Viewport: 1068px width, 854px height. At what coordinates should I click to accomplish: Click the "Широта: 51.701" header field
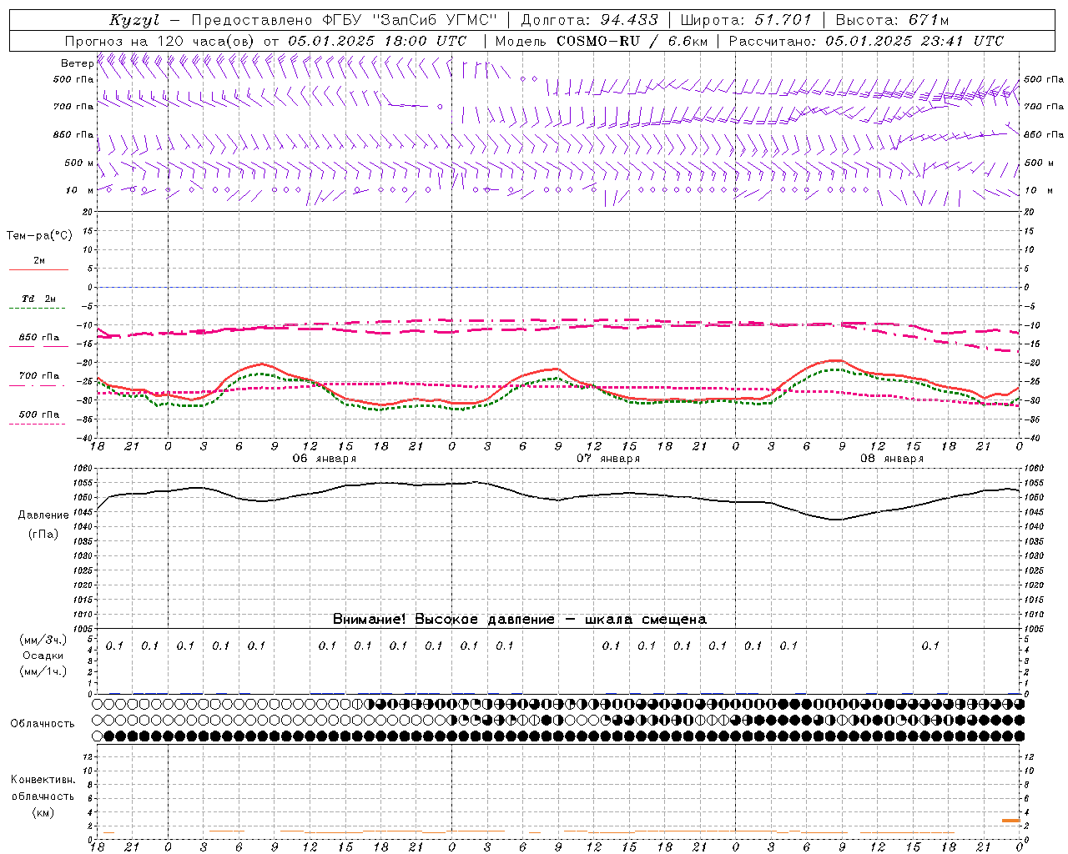tap(747, 20)
